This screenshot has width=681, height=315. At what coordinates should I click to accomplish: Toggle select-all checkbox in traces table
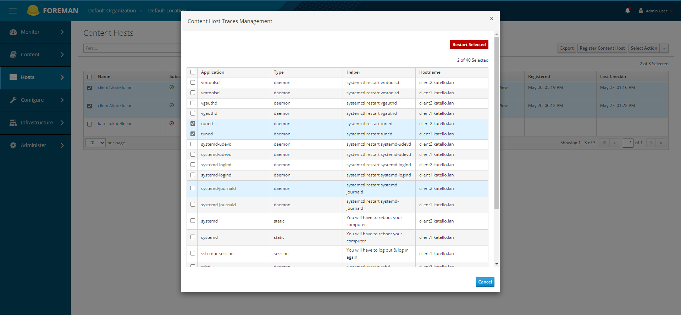pyautogui.click(x=193, y=72)
